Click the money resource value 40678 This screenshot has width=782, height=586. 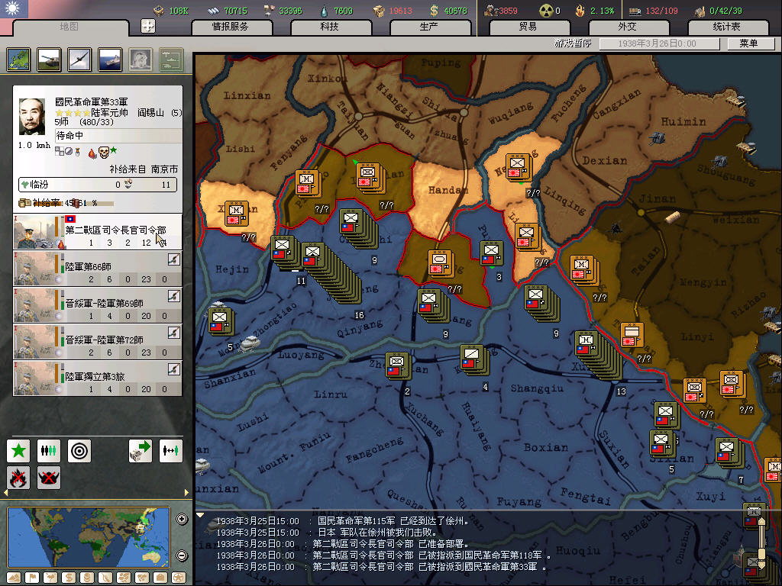click(455, 11)
